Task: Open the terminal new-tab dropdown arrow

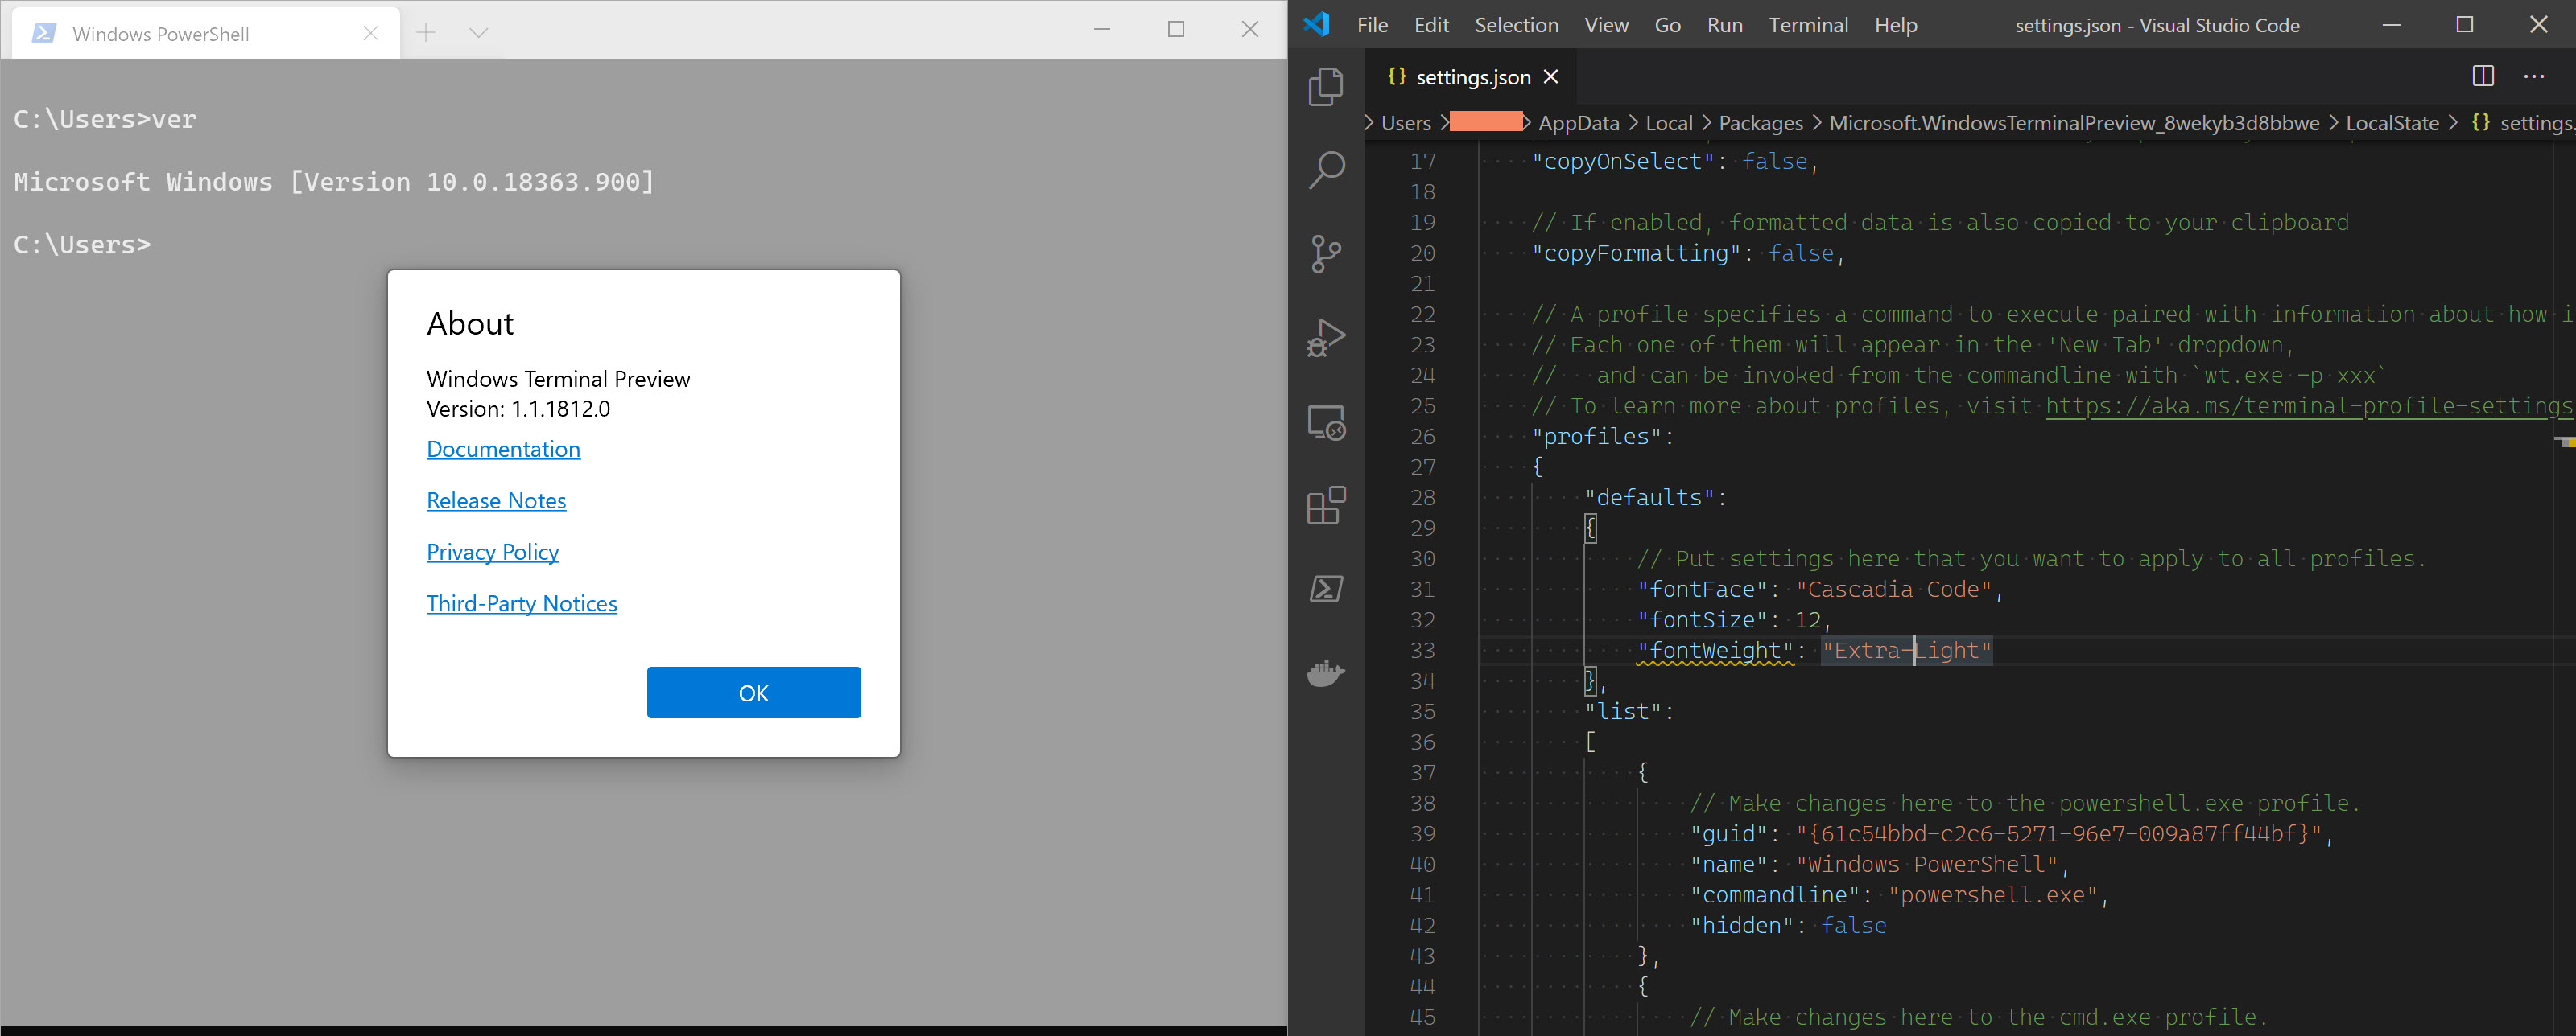Action: tap(478, 33)
